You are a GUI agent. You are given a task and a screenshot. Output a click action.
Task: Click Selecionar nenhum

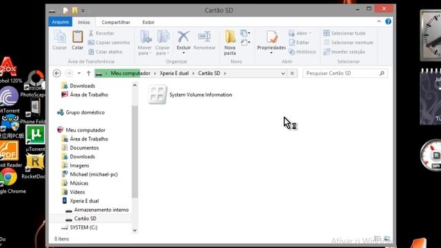[349, 43]
